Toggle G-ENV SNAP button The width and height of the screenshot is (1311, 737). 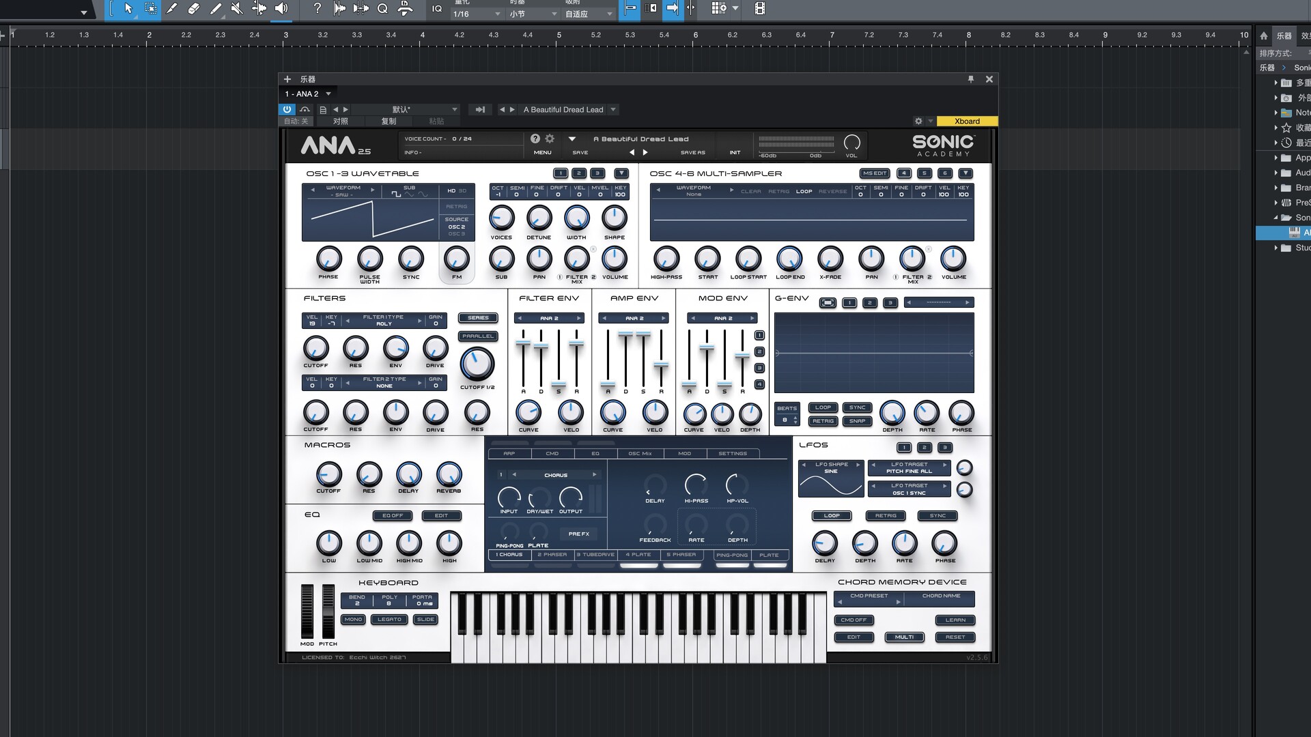coord(858,422)
